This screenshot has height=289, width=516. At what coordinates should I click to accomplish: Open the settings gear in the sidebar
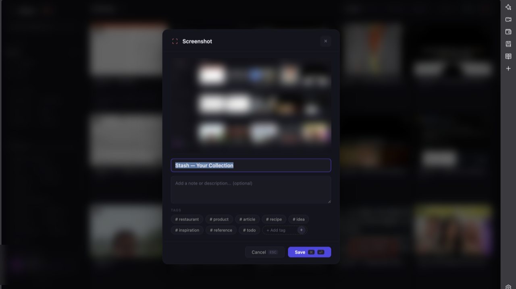(x=508, y=287)
